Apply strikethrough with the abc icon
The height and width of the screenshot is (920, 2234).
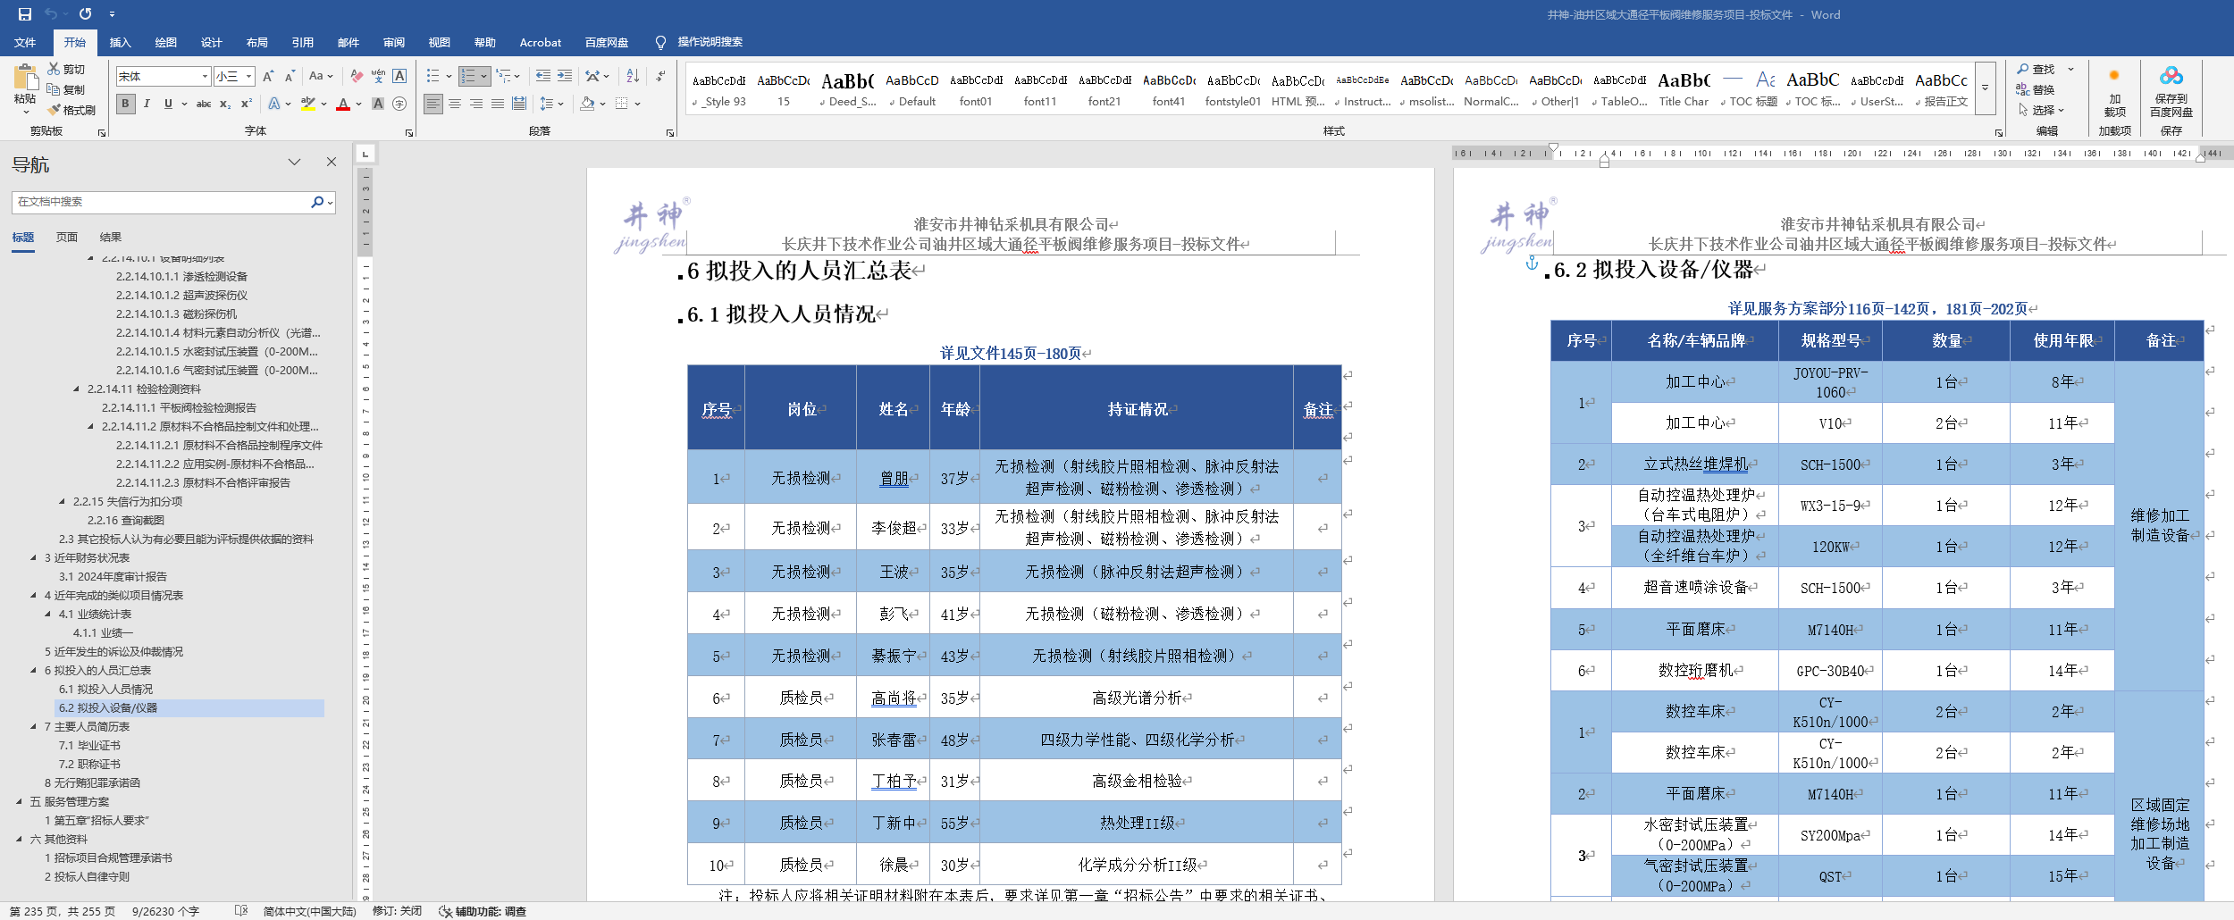pos(204,104)
